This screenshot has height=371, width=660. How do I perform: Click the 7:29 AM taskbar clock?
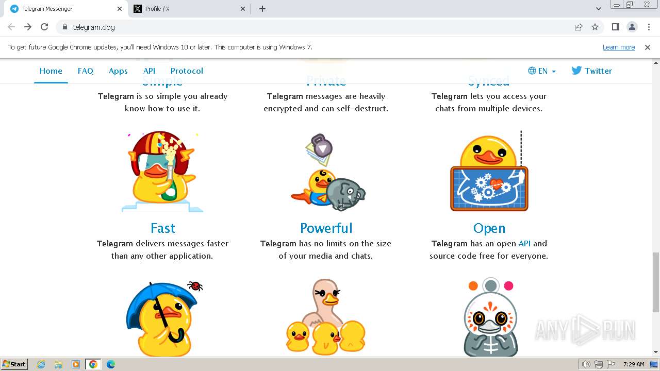[x=634, y=364]
